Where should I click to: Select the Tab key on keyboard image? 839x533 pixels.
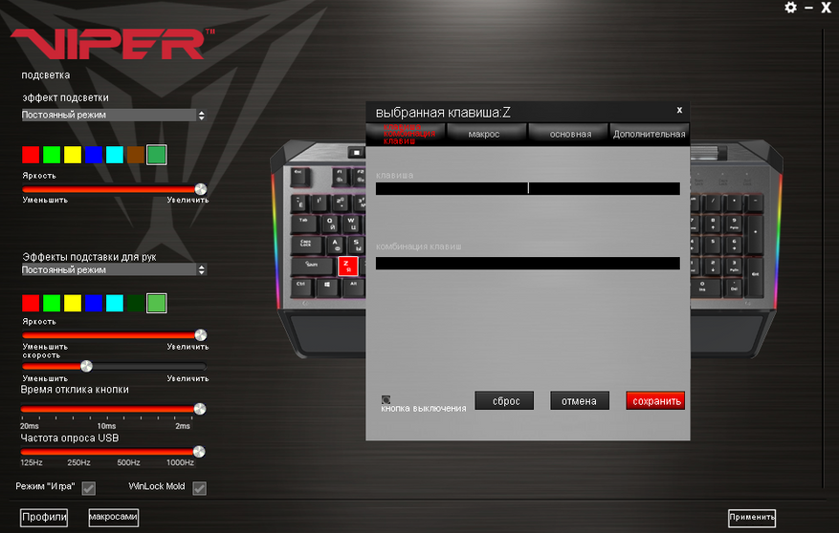304,224
